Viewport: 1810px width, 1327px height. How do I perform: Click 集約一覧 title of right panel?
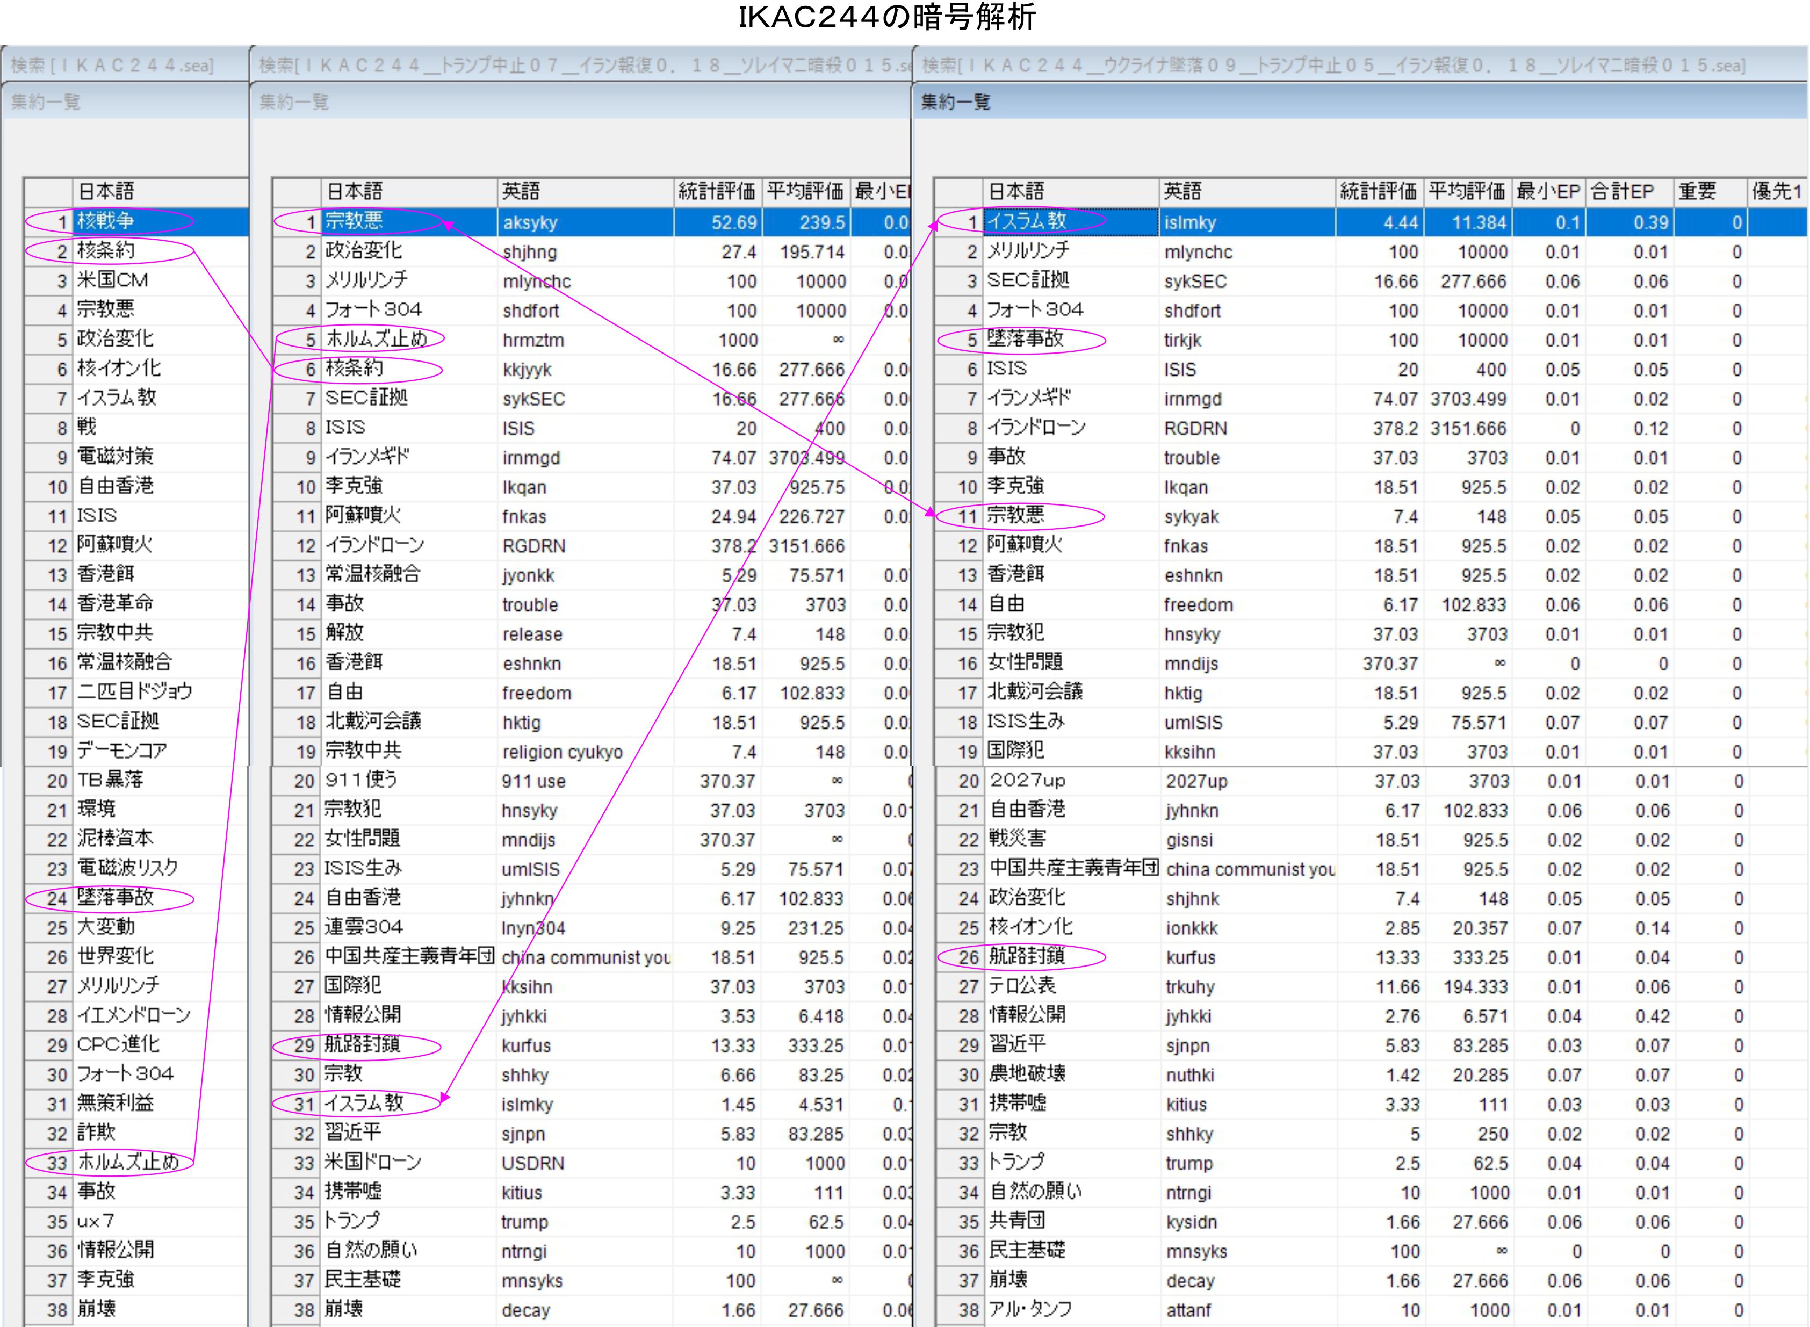pos(955,102)
